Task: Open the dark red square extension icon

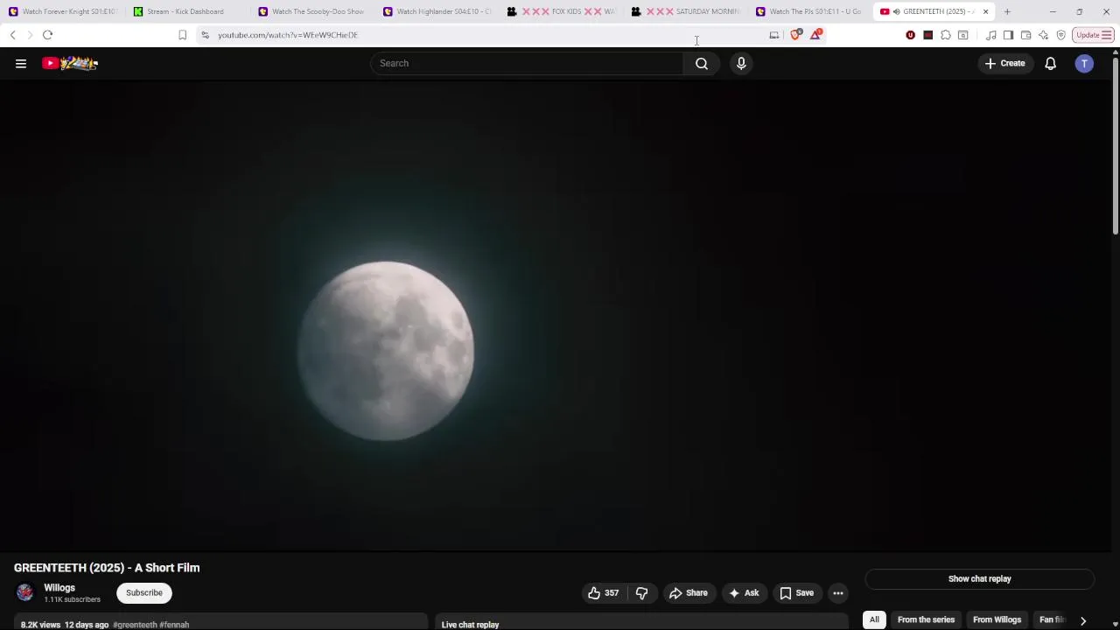Action: pos(928,35)
